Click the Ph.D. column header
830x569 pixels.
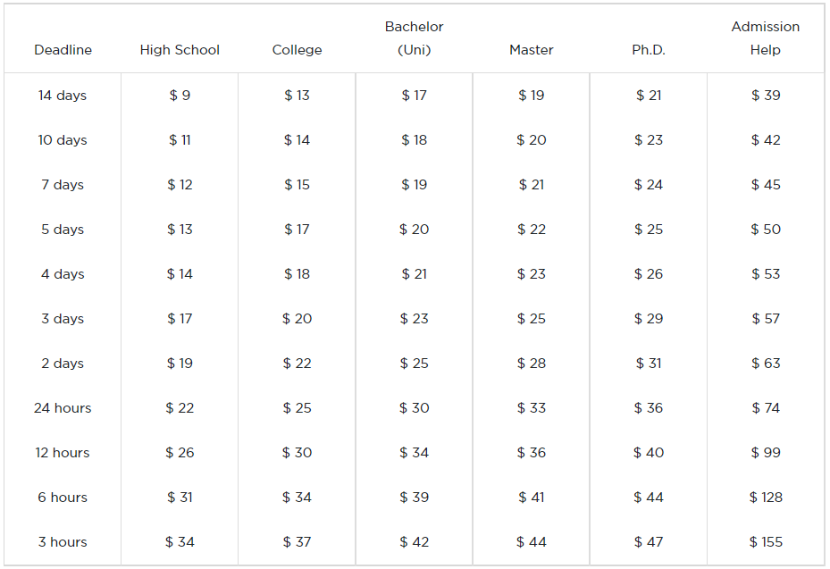click(649, 50)
